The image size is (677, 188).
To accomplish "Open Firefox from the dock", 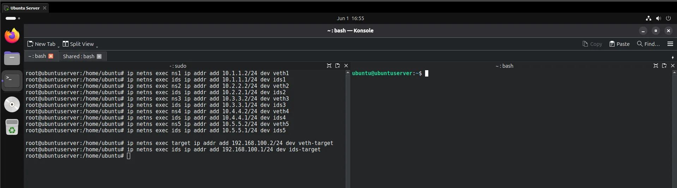I will click(x=12, y=36).
